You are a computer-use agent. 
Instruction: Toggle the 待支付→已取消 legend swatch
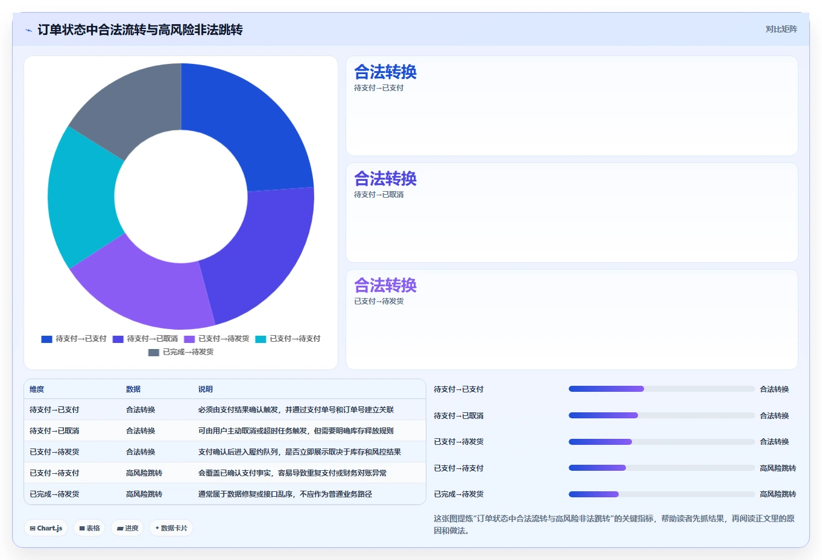[x=118, y=339]
